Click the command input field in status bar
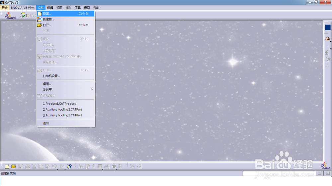The image size is (332, 186). pyautogui.click(x=279, y=173)
